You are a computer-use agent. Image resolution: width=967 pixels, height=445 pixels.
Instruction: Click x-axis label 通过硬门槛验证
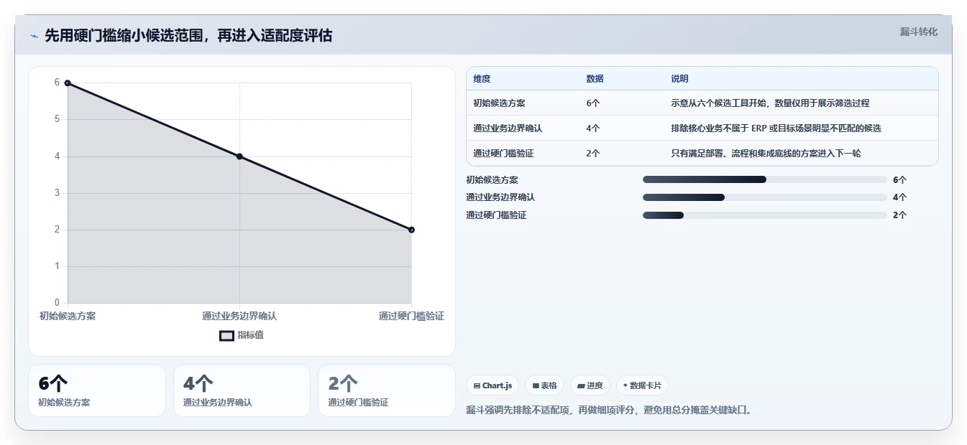(x=411, y=316)
